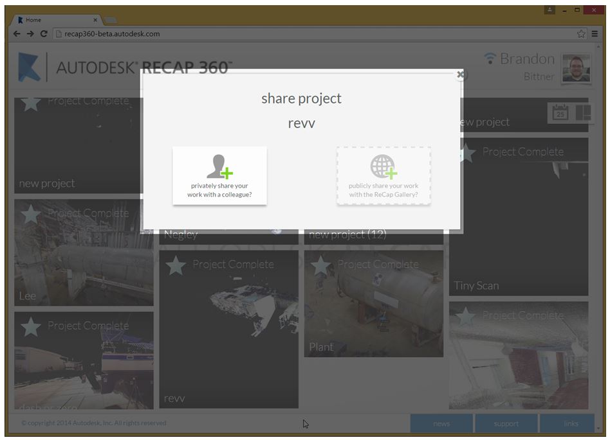
Task: Choose publicly share with ReCap Gallery
Action: [384, 175]
